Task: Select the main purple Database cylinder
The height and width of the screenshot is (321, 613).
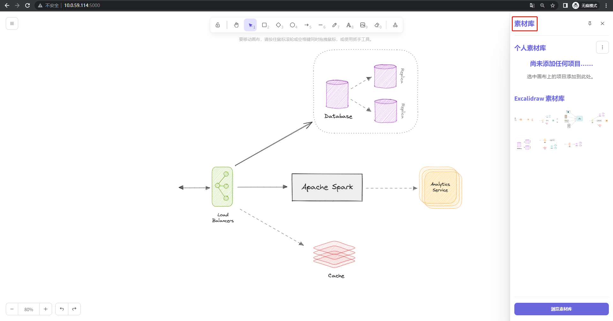Action: (x=337, y=94)
